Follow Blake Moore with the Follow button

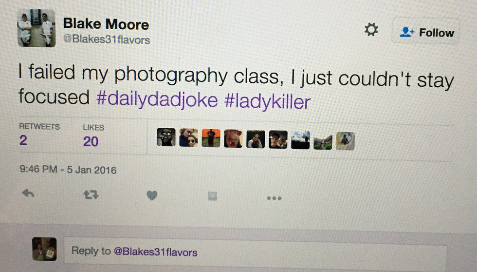426,31
